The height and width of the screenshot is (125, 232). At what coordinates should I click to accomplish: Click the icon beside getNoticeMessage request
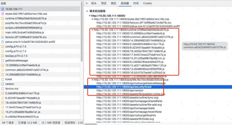[3, 61]
